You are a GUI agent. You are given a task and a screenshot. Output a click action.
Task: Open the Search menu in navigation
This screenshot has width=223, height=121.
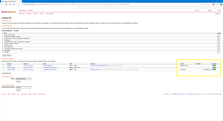coord(36,14)
